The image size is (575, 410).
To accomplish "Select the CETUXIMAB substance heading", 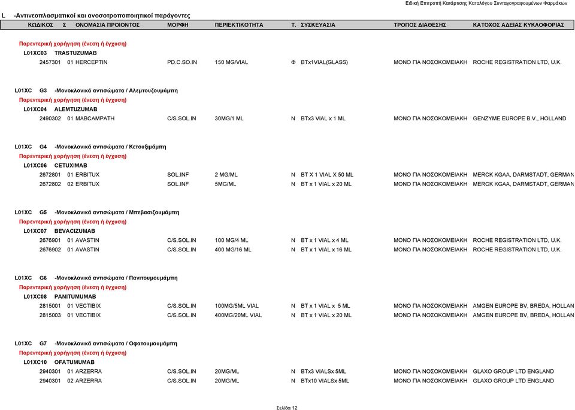I will [x=71, y=166].
